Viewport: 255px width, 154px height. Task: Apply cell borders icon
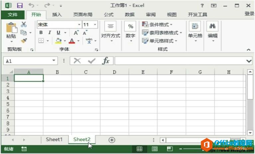click(x=41, y=40)
